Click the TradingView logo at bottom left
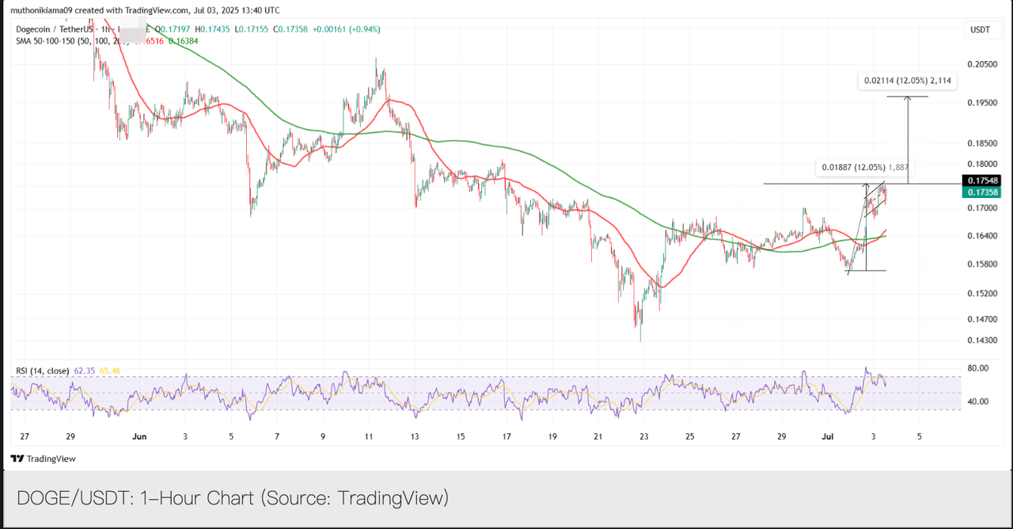This screenshot has width=1013, height=529. pyautogui.click(x=43, y=459)
